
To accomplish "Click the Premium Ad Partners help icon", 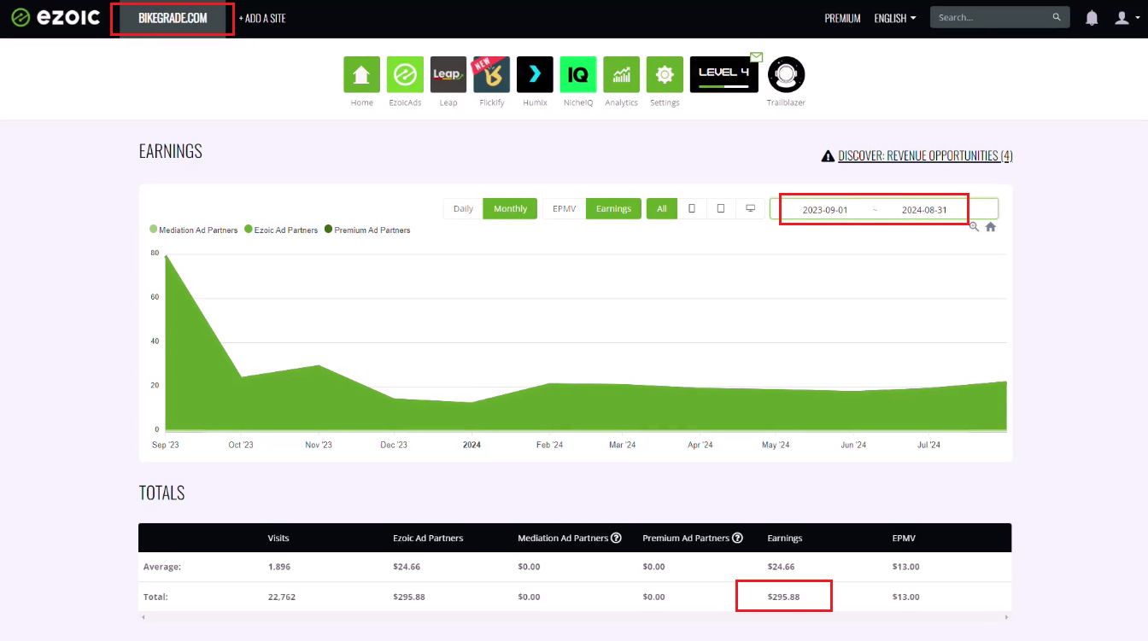I will click(738, 538).
